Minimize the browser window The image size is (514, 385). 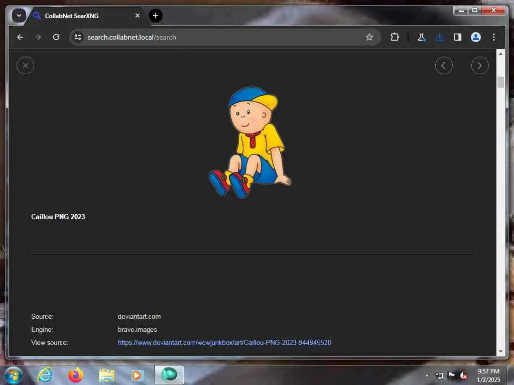(x=461, y=10)
